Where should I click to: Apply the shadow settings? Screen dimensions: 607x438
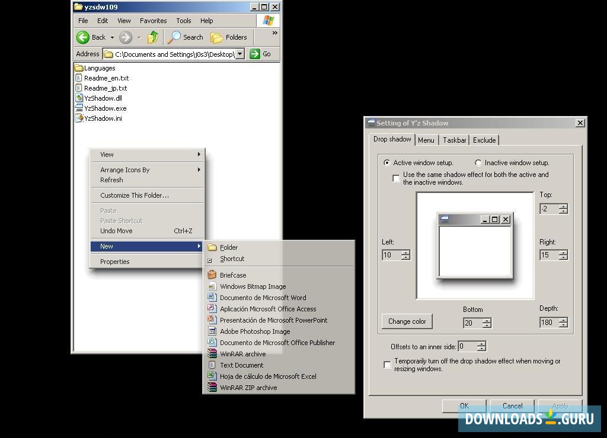click(x=559, y=405)
